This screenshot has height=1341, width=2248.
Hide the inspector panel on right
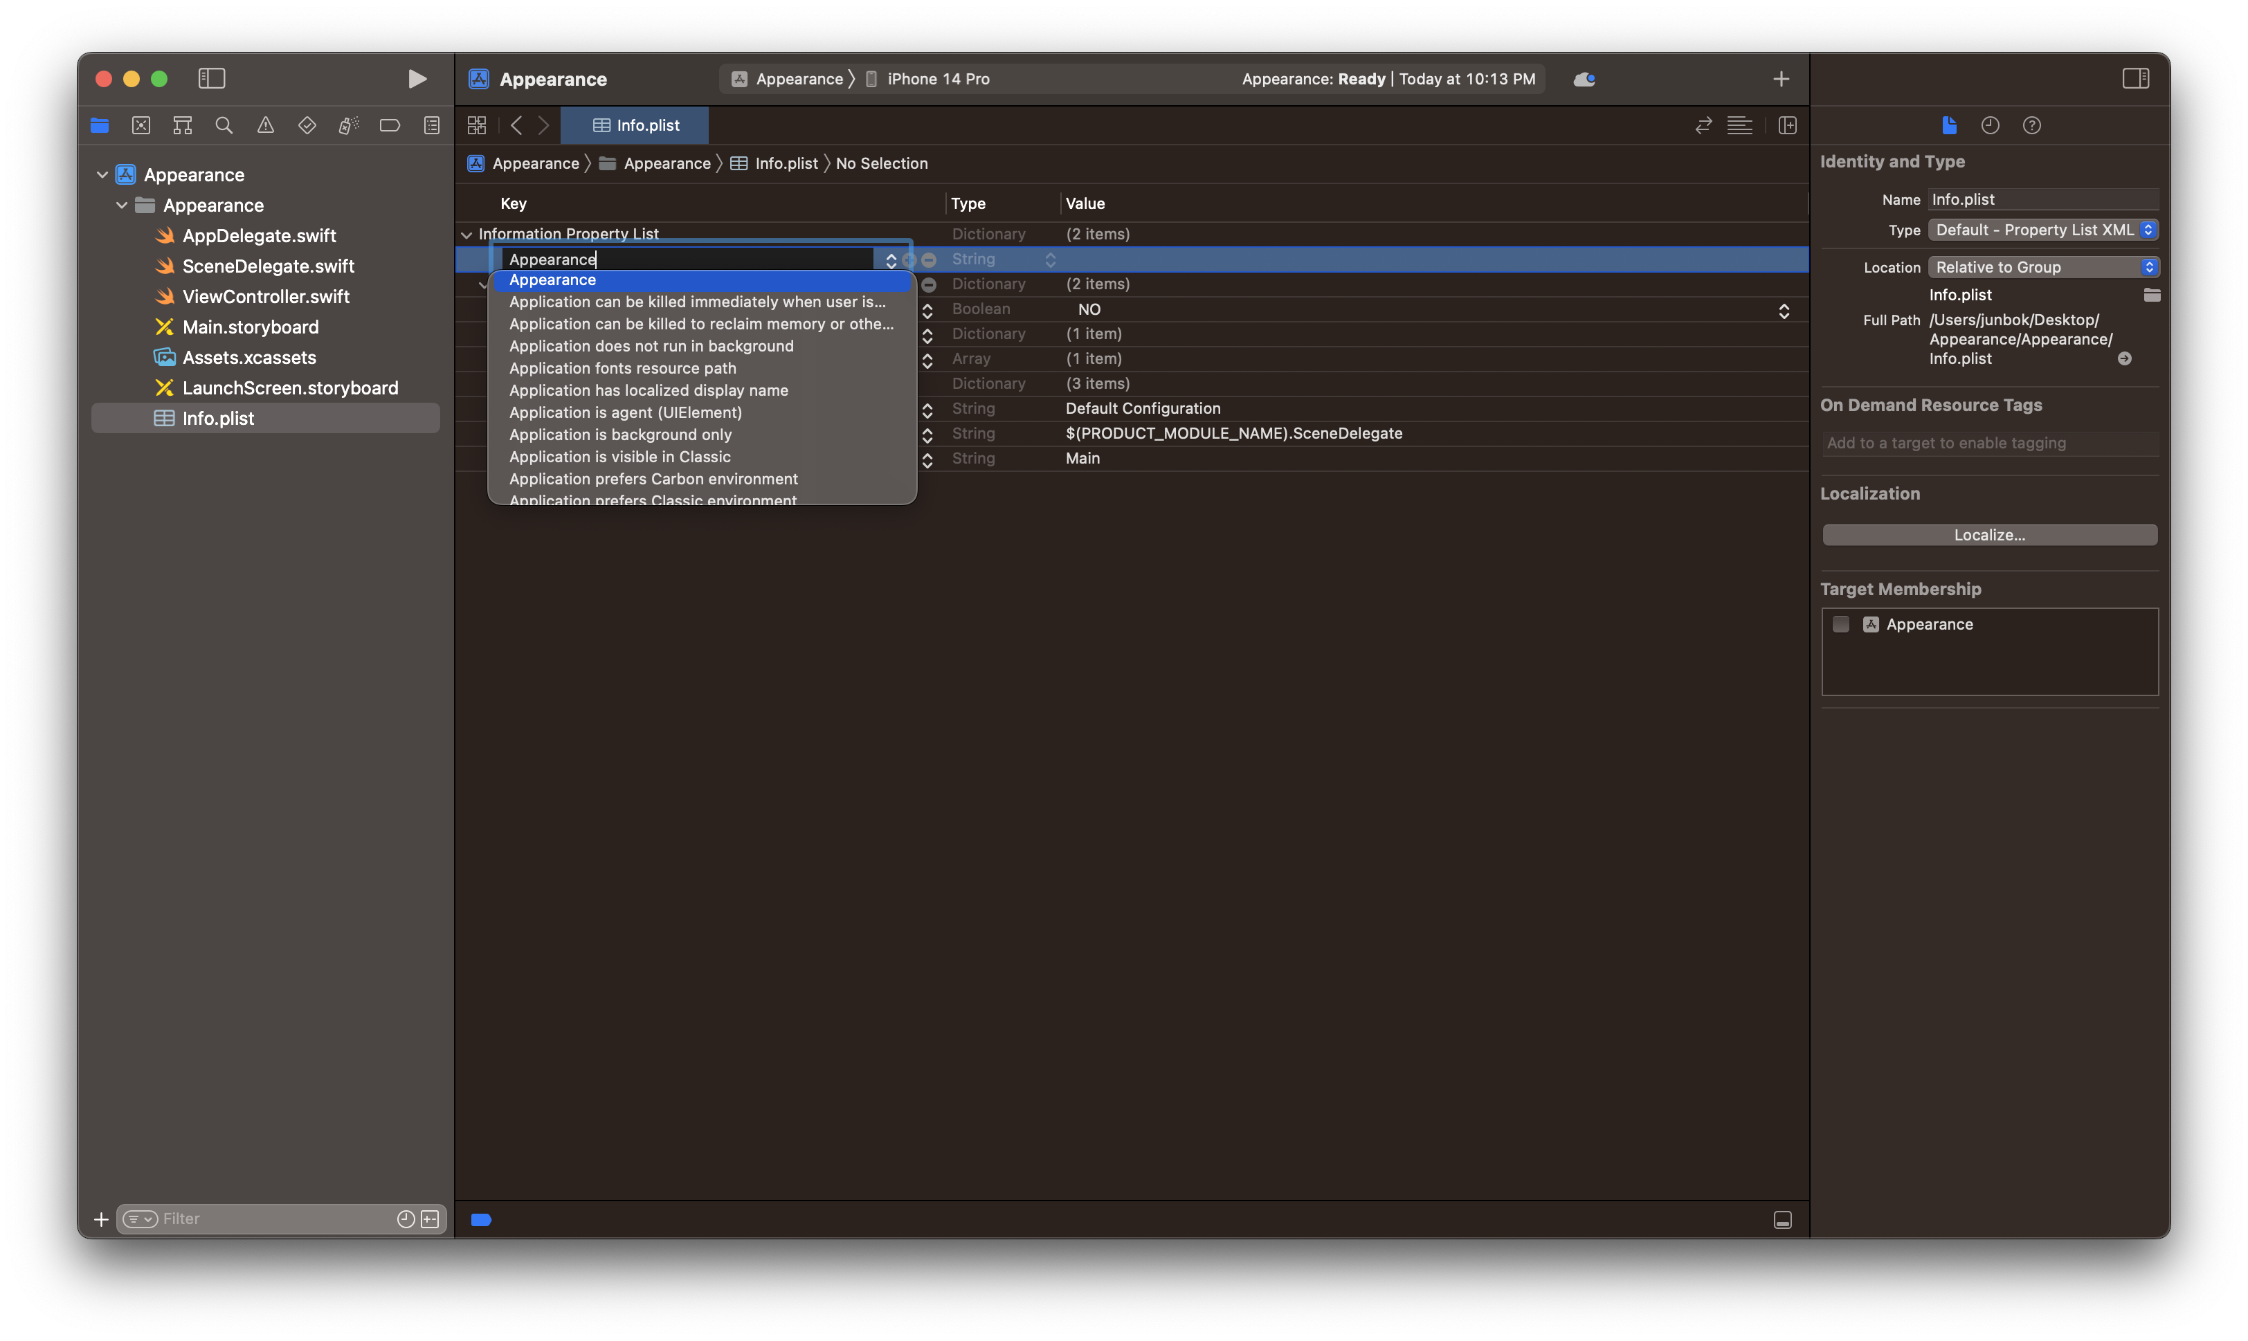[x=2135, y=79]
